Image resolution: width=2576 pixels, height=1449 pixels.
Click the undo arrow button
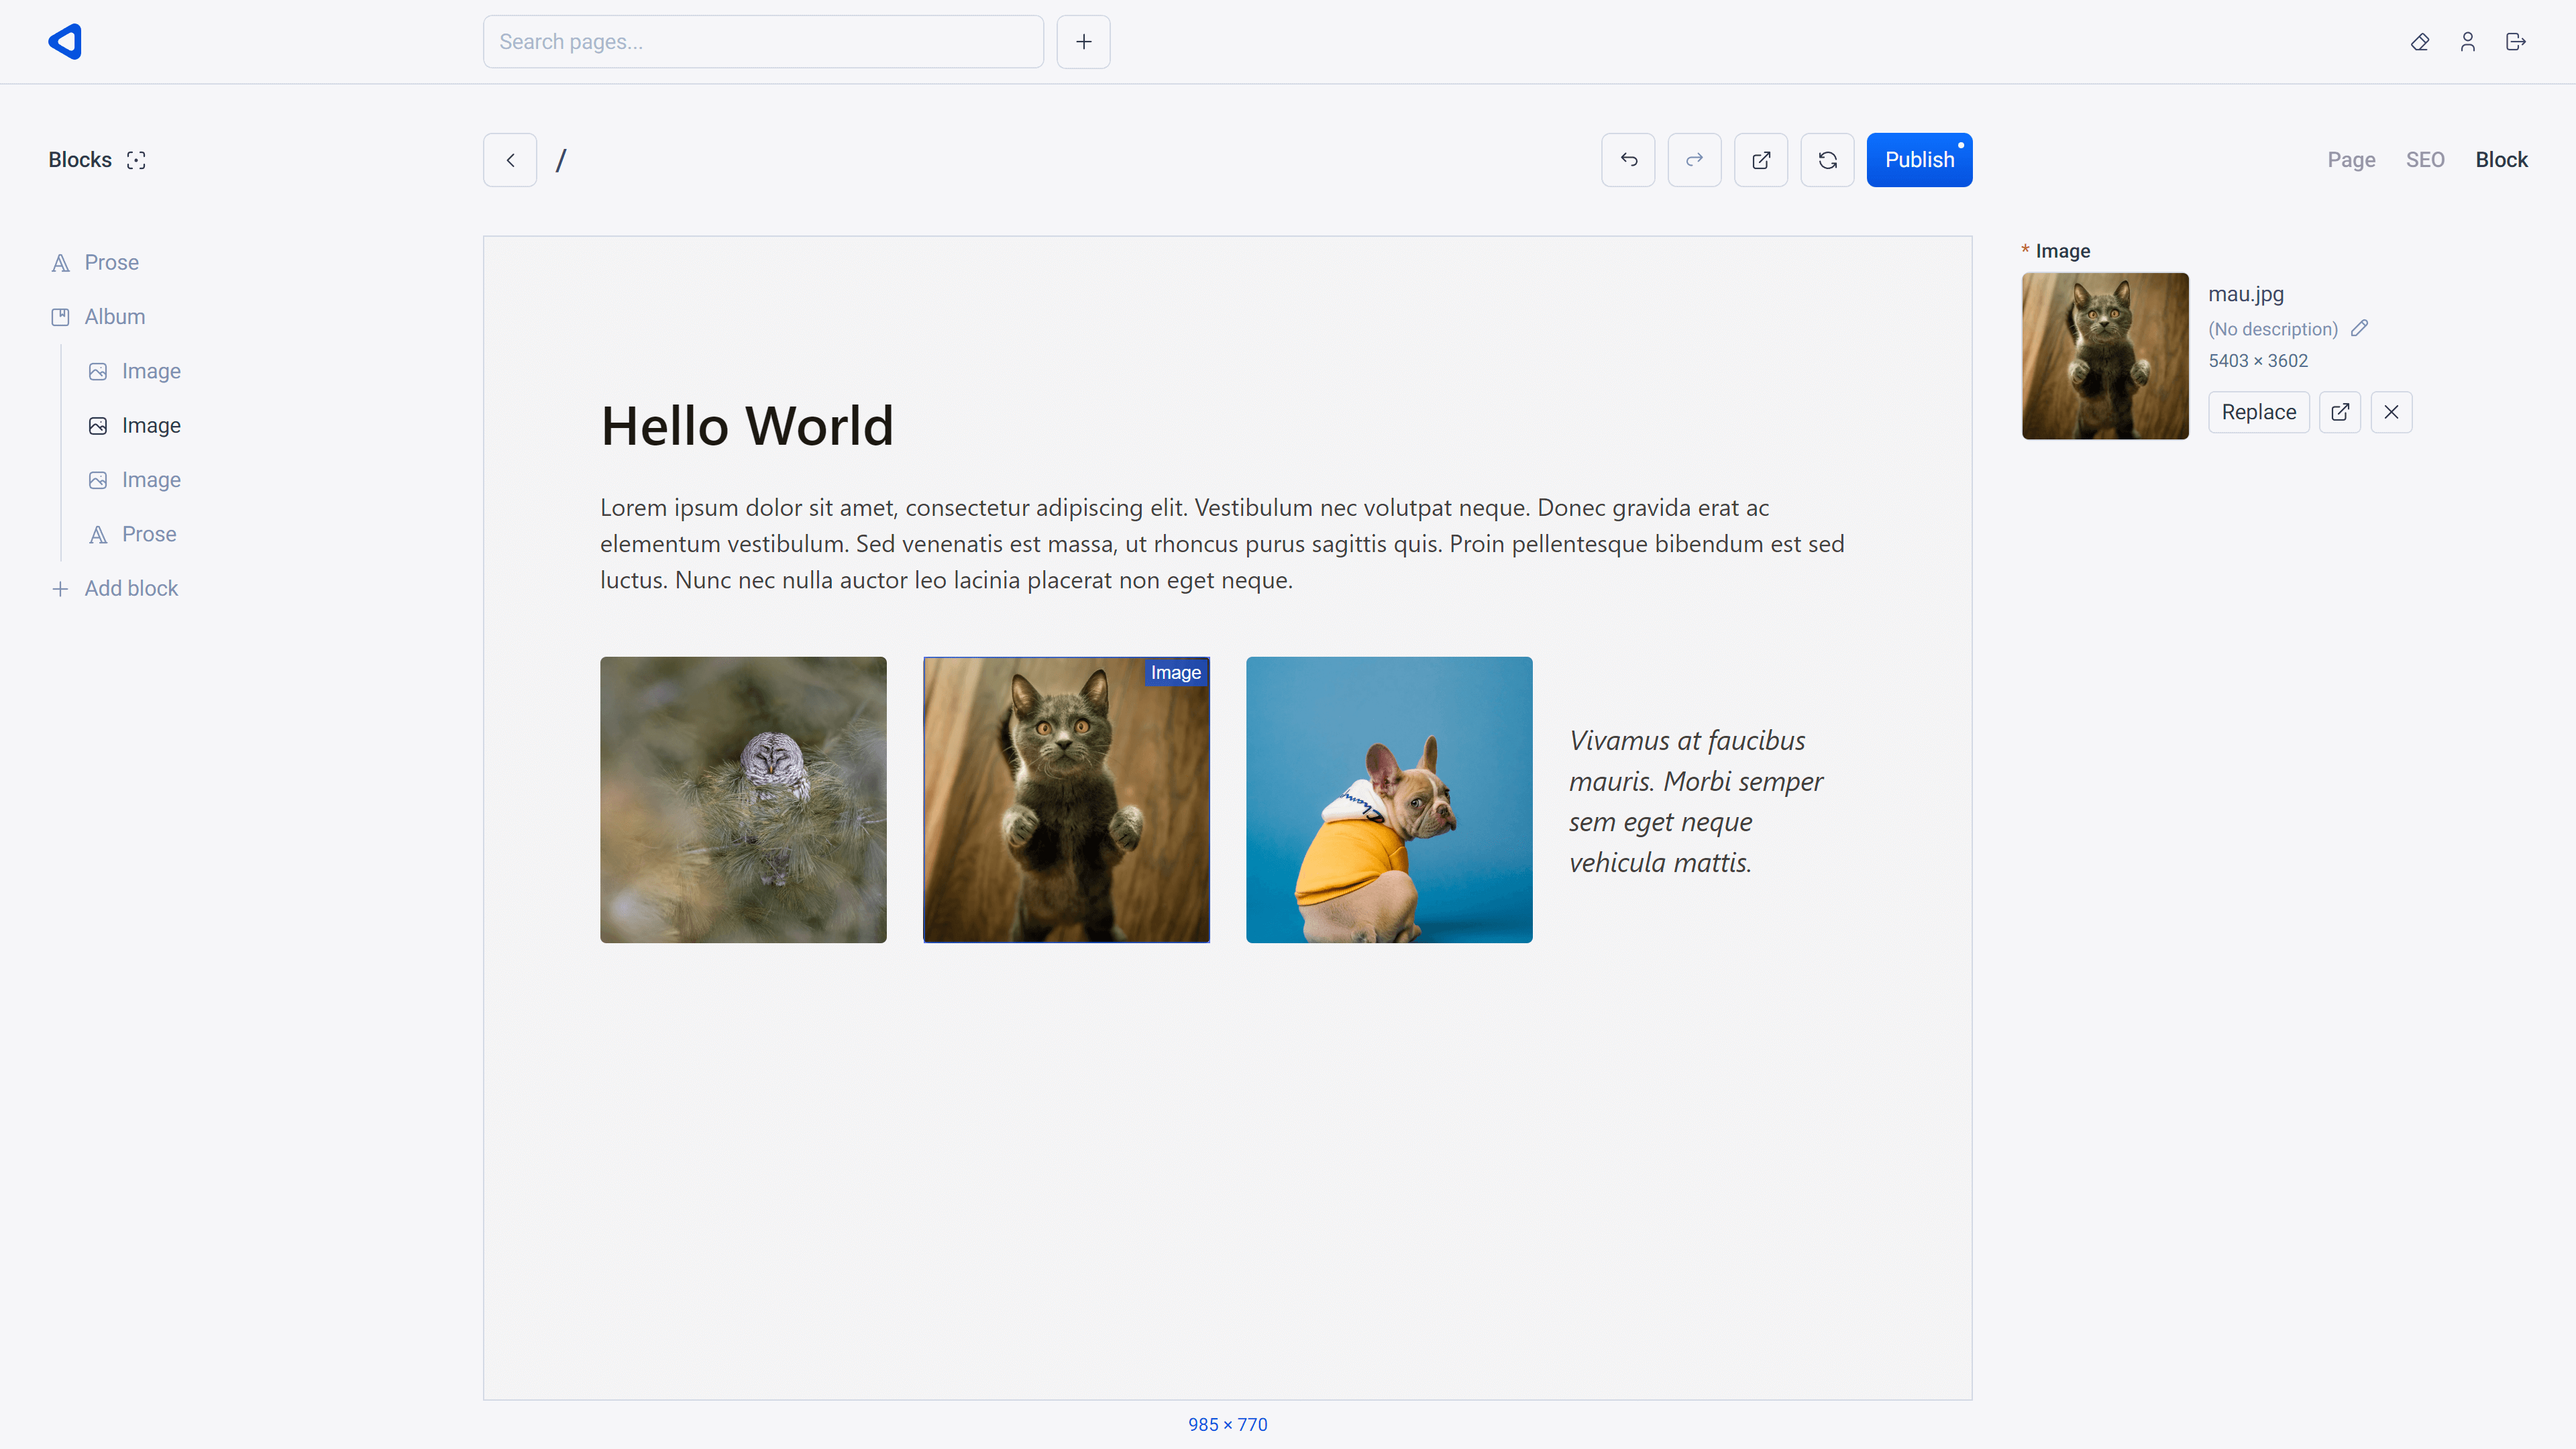[x=1628, y=160]
